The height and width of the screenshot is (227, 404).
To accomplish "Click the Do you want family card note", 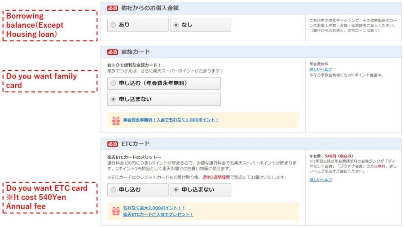I will coord(50,81).
